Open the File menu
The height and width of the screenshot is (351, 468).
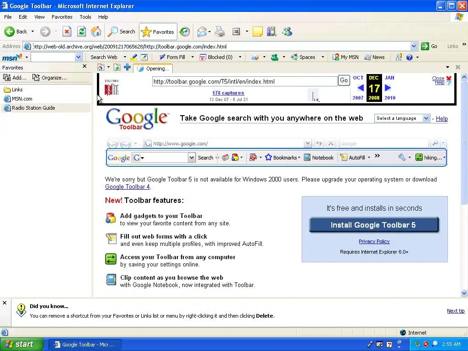point(8,17)
